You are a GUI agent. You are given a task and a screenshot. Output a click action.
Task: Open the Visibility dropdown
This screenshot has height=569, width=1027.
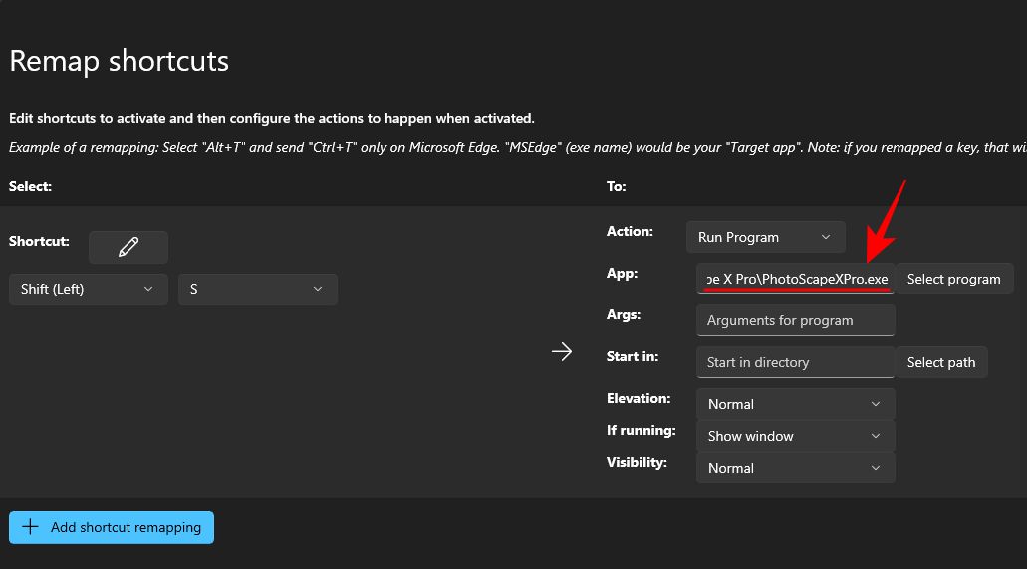click(795, 468)
